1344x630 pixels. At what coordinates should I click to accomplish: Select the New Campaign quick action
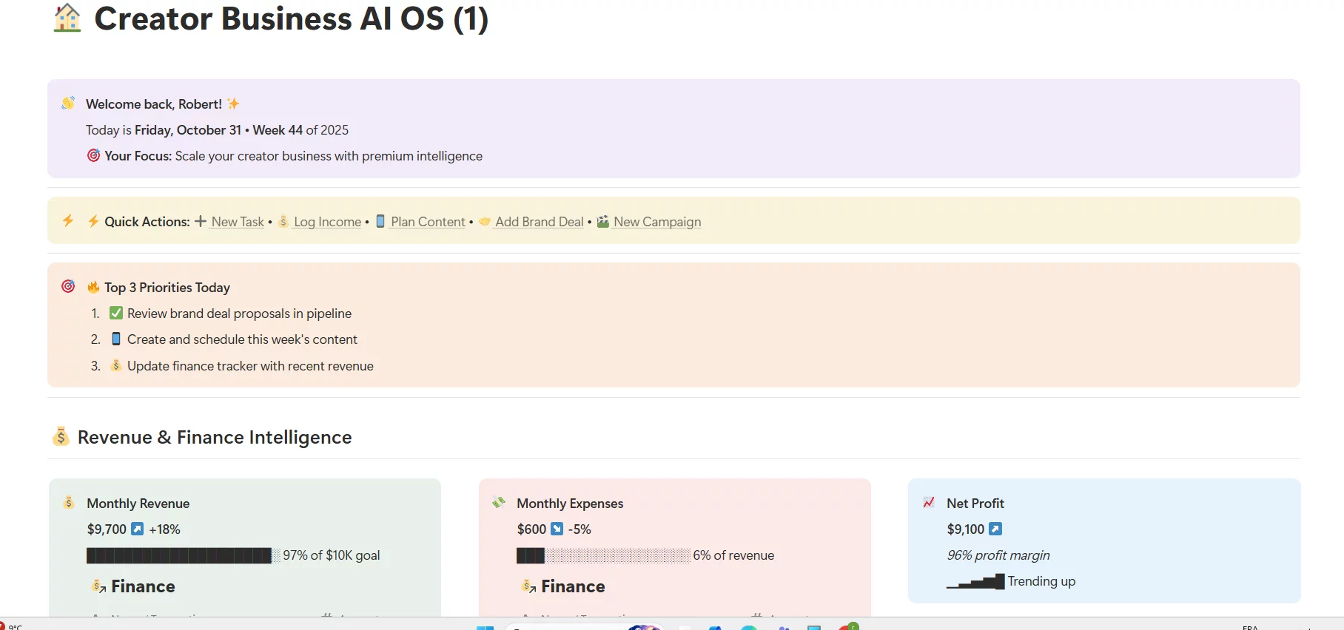click(656, 222)
